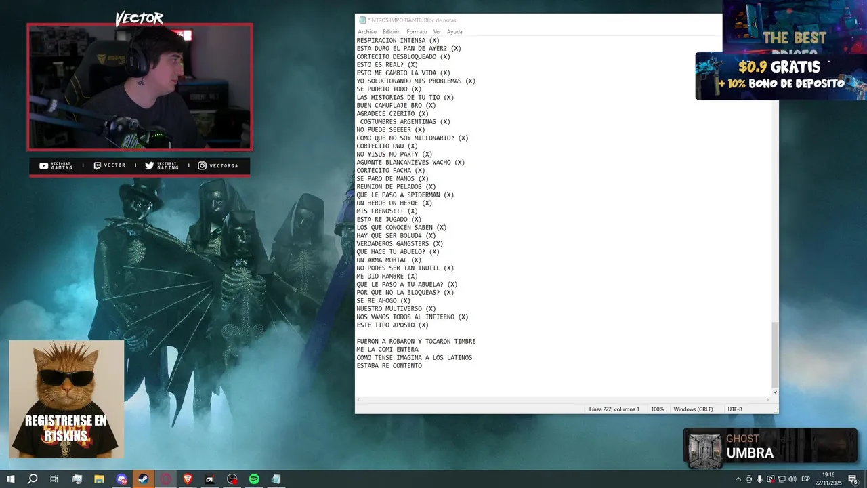Click the line 'COMO TENSE IMAGINA A LOS LATINOS'

tap(415, 358)
